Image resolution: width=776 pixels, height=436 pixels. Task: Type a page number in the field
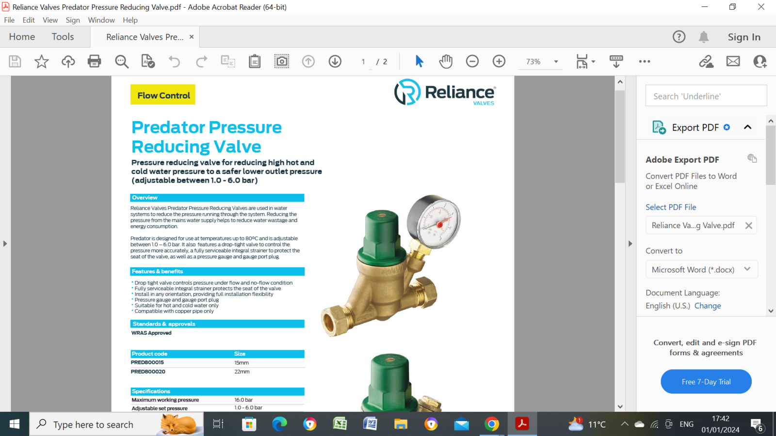point(363,62)
